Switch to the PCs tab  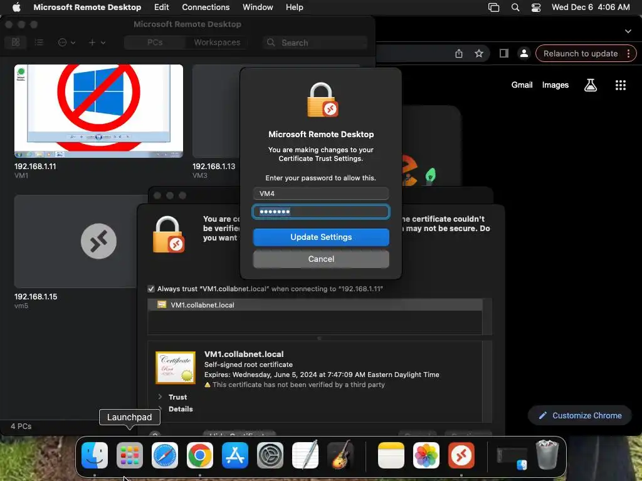coord(155,42)
